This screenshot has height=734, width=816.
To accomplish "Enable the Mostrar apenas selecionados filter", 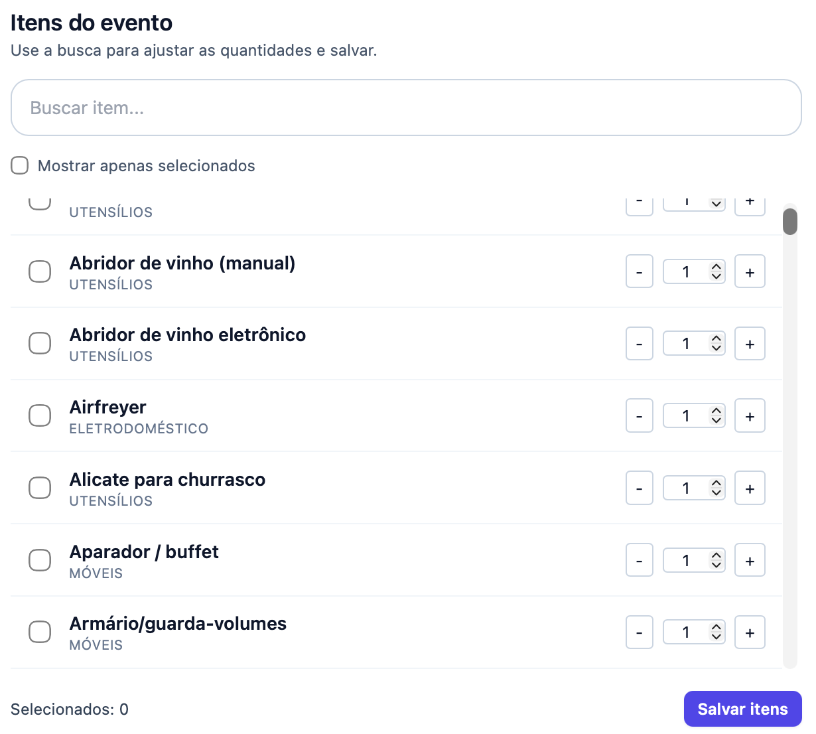I will (x=19, y=165).
